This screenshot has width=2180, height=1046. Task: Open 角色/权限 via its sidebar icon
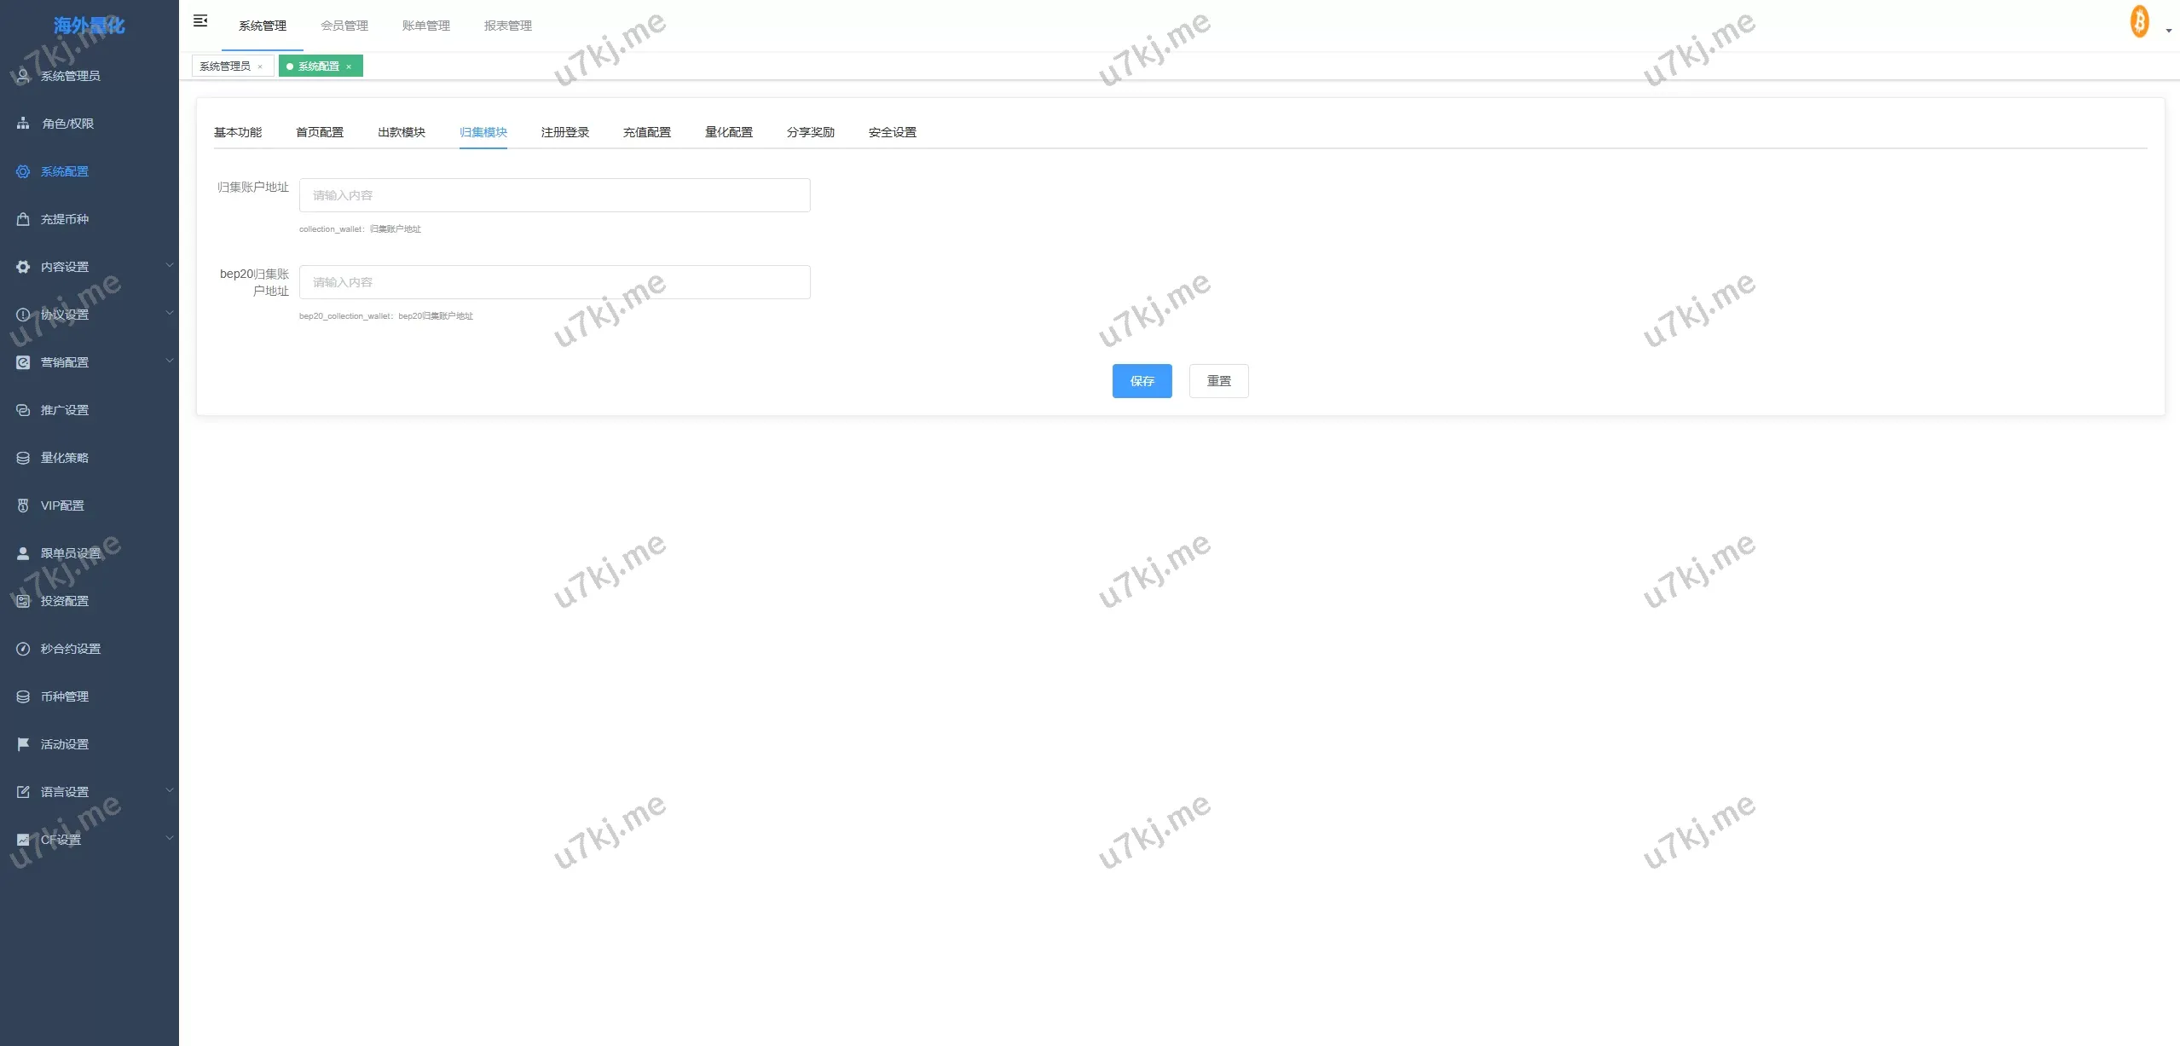tap(23, 124)
